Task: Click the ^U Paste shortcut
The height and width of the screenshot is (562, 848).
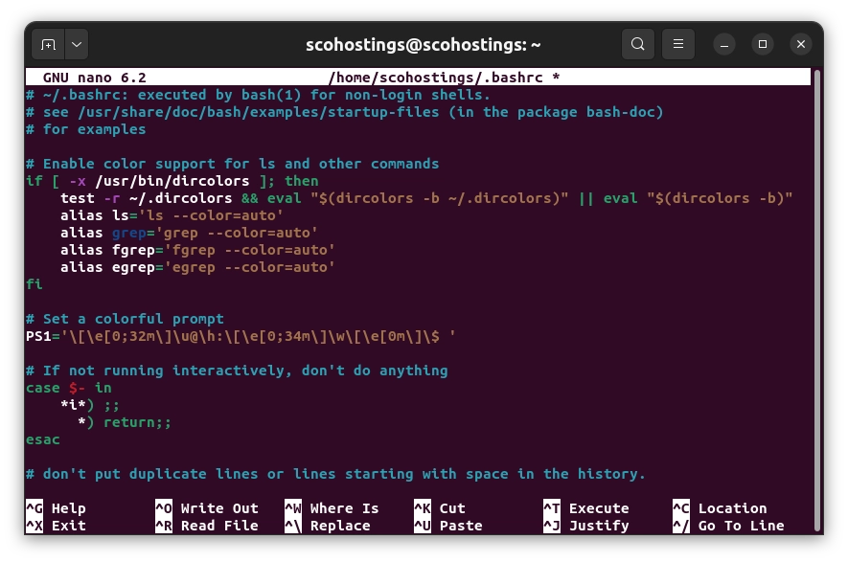Action: coord(448,526)
